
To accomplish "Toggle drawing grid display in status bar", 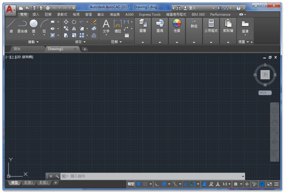I will tap(139, 184).
